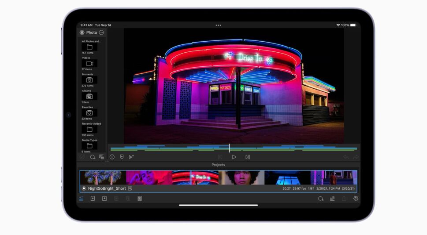Expand the Recently Added folder
Screen dimensions: 427x235
[89, 130]
